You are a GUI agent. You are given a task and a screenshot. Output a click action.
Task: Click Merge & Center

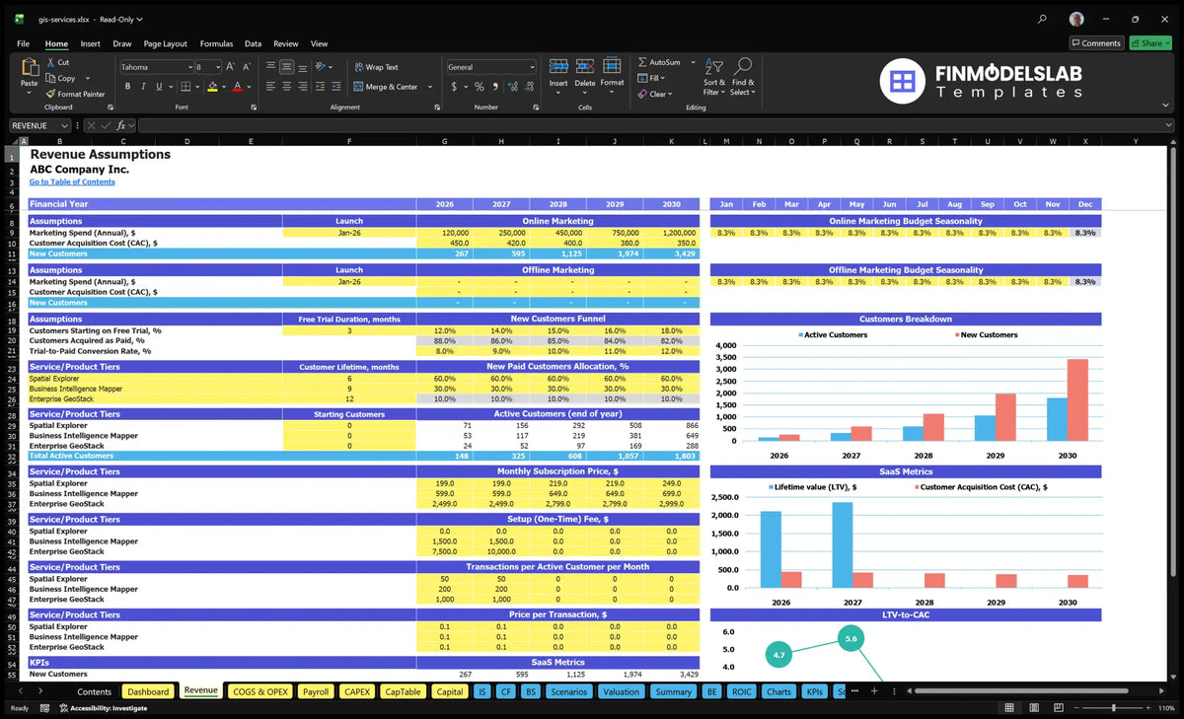point(385,87)
